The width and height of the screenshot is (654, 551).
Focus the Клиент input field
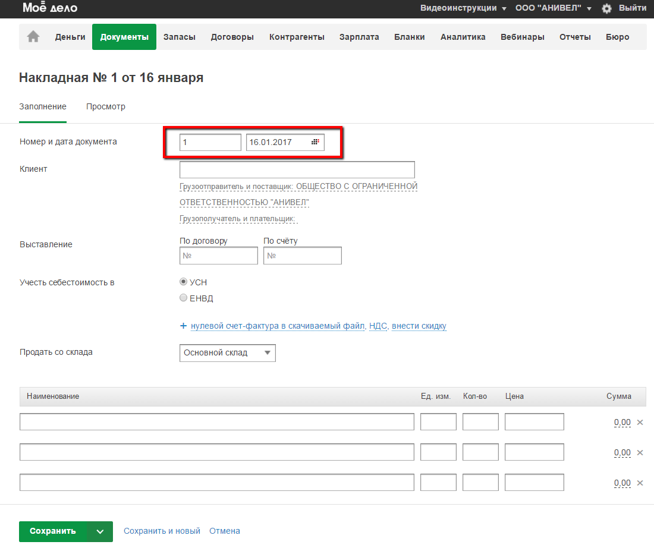(x=297, y=169)
